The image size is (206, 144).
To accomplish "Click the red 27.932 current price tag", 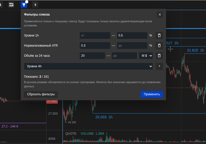I will pyautogui.click(x=52, y=102).
